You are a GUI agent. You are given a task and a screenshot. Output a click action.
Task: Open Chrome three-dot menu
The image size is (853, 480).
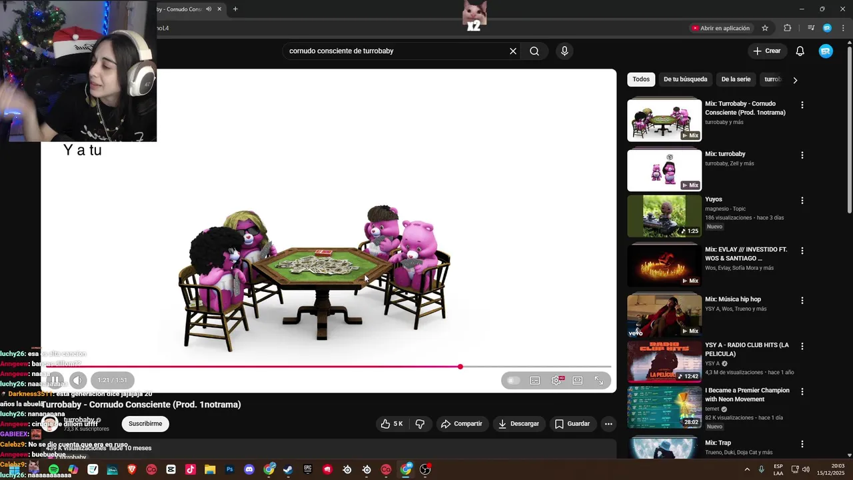click(x=843, y=28)
